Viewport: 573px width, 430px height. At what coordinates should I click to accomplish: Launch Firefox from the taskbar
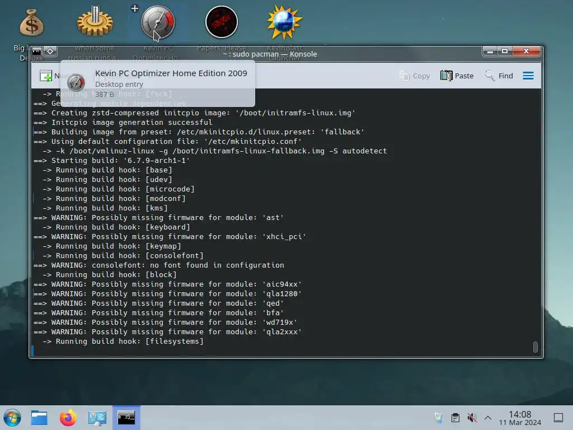coord(68,418)
